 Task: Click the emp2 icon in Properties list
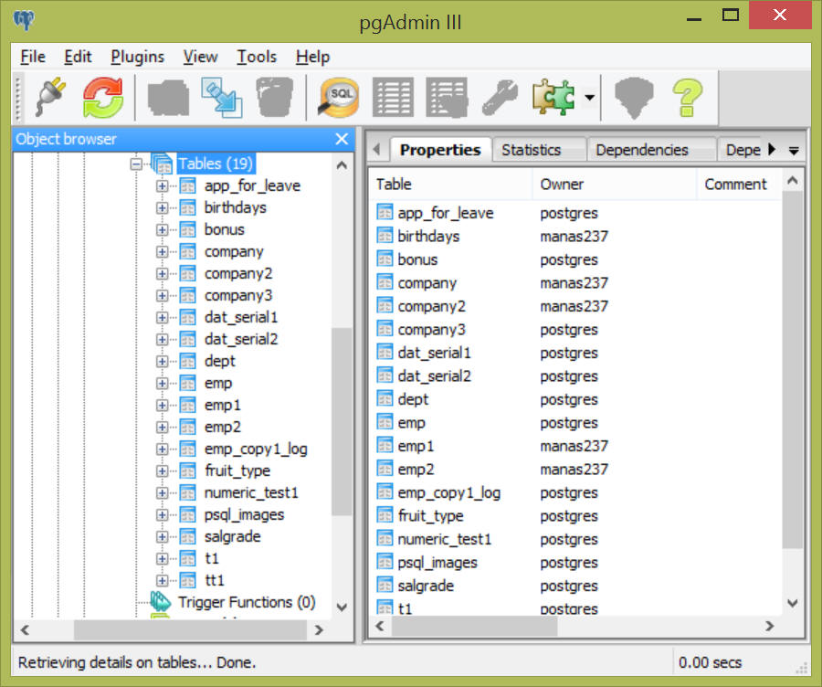click(385, 469)
